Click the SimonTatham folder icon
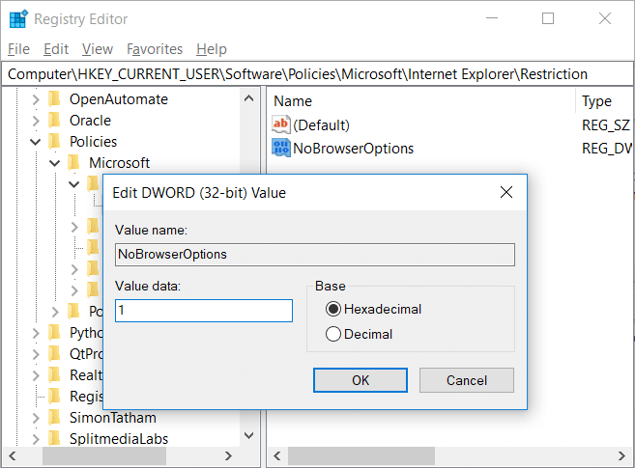This screenshot has height=468, width=635. 54,418
